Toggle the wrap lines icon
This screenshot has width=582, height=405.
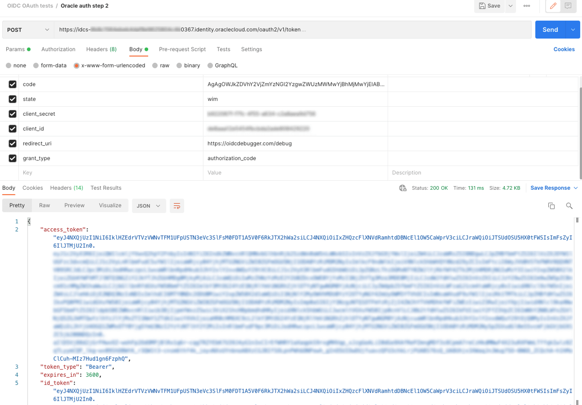click(177, 206)
